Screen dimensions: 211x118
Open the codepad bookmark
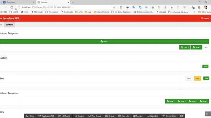coord(161,12)
